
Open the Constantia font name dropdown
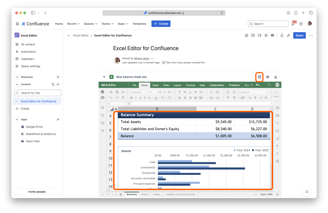(139, 92)
